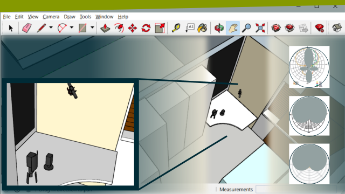Image resolution: width=345 pixels, height=194 pixels.
Task: Click the house icon in toolbar
Action: click(336, 28)
